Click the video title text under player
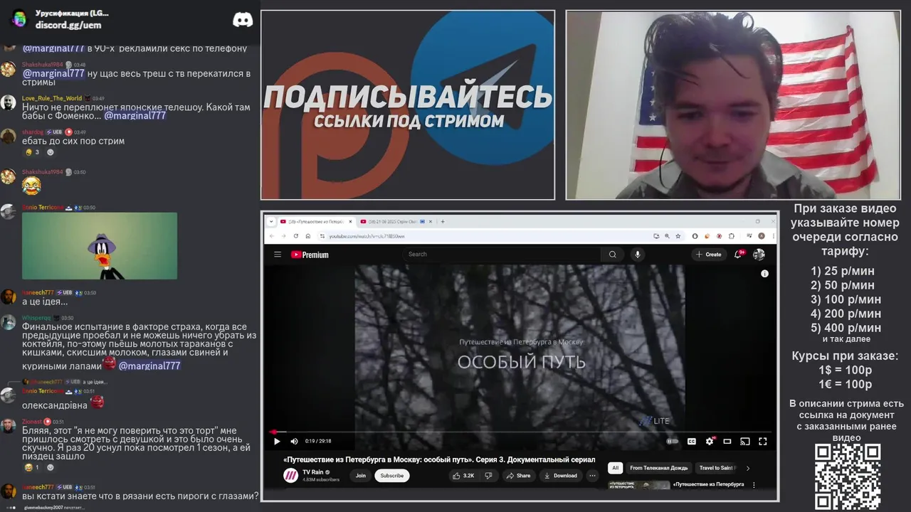 [439, 459]
